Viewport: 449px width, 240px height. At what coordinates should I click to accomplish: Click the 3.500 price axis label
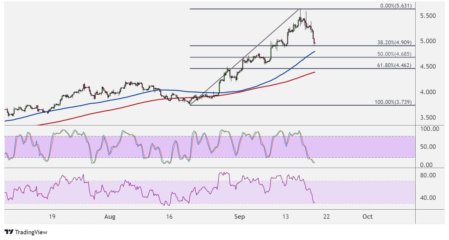coord(428,118)
